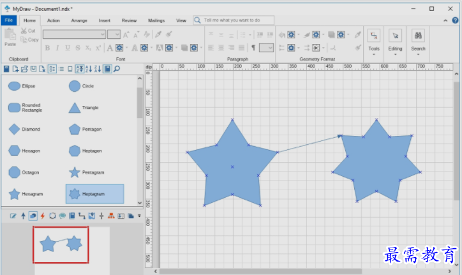Switch to the View tab
The height and width of the screenshot is (275, 462).
pos(181,20)
